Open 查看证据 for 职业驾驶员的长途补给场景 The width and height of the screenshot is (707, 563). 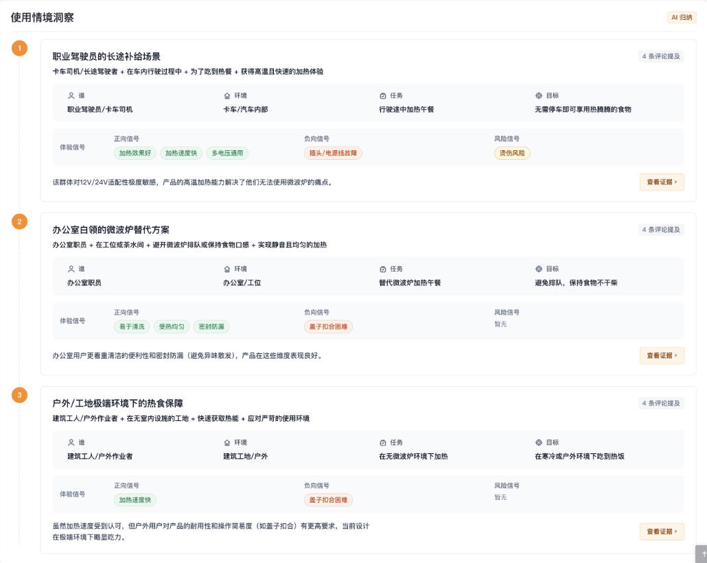click(662, 182)
